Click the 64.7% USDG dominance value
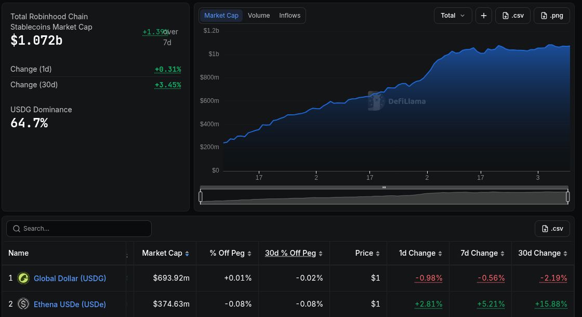Viewport: 582px width, 317px height. [x=29, y=123]
